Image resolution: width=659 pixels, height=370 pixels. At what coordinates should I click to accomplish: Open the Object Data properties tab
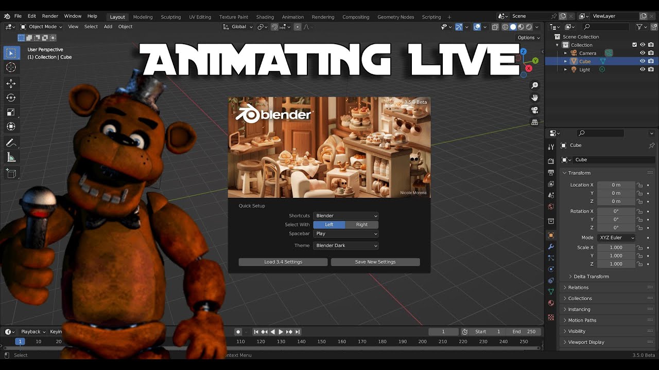551,292
